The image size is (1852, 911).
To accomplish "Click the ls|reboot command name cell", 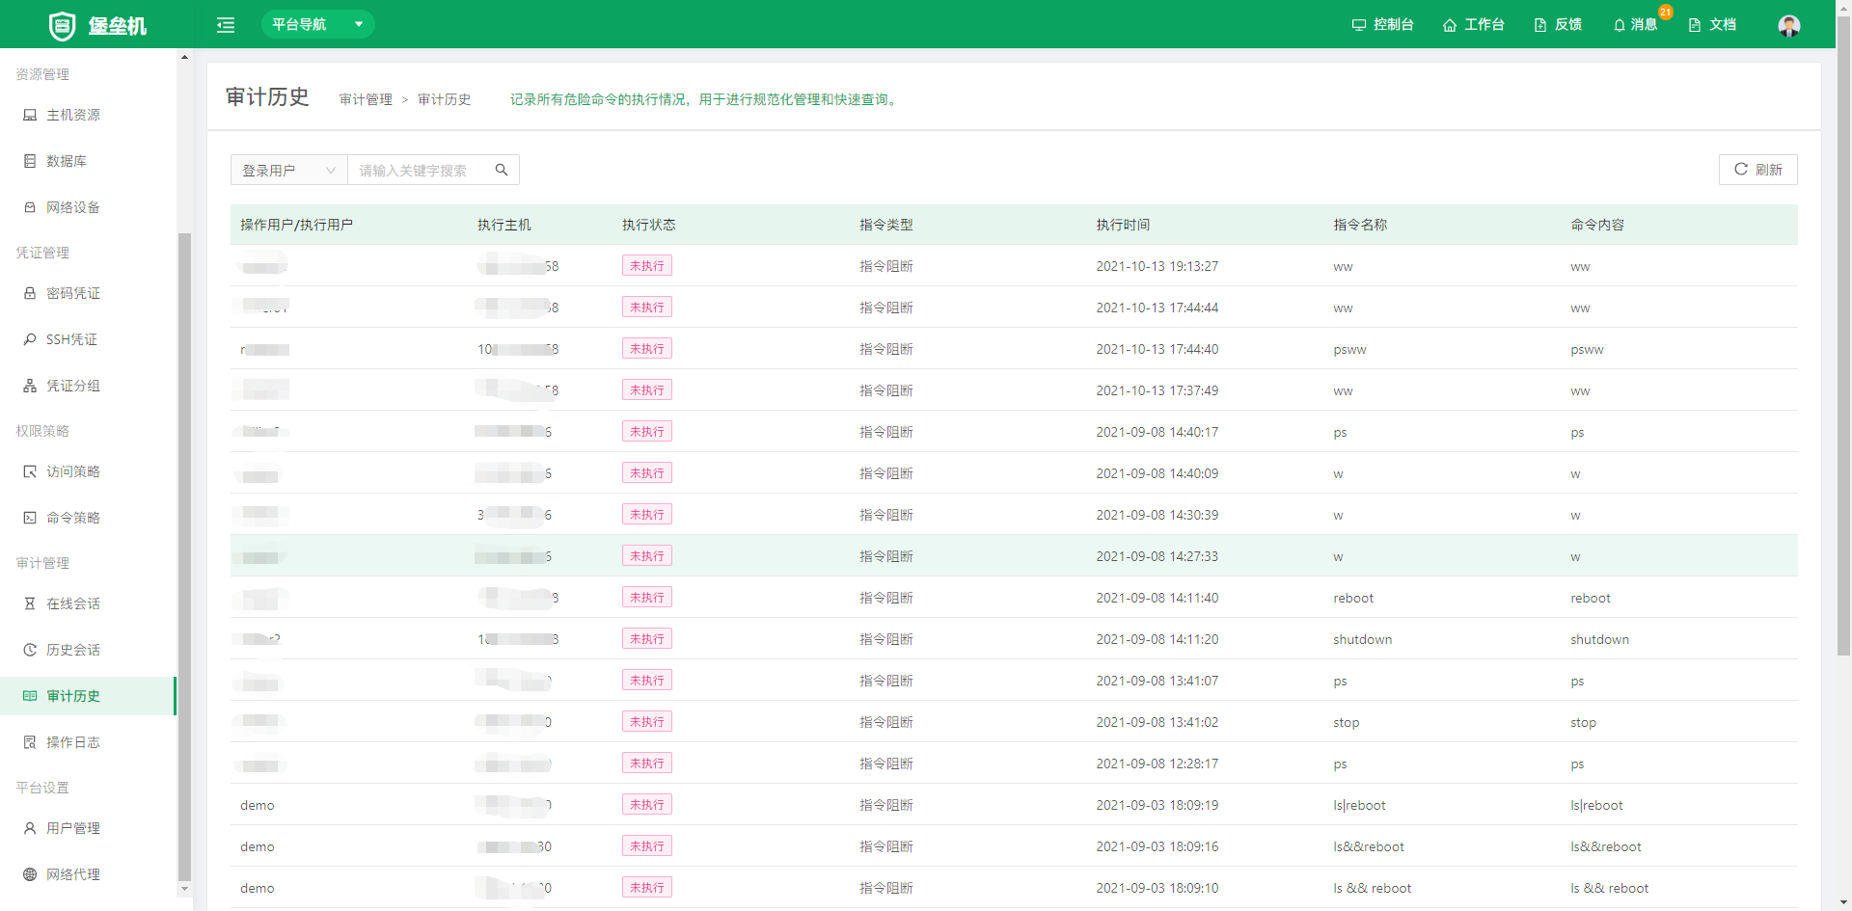I will pyautogui.click(x=1359, y=805).
